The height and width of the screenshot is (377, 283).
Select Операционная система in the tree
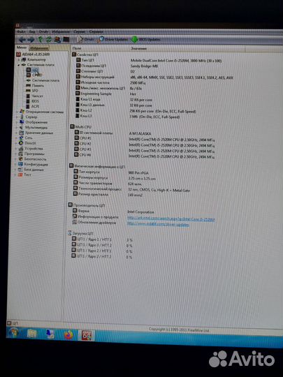42,112
